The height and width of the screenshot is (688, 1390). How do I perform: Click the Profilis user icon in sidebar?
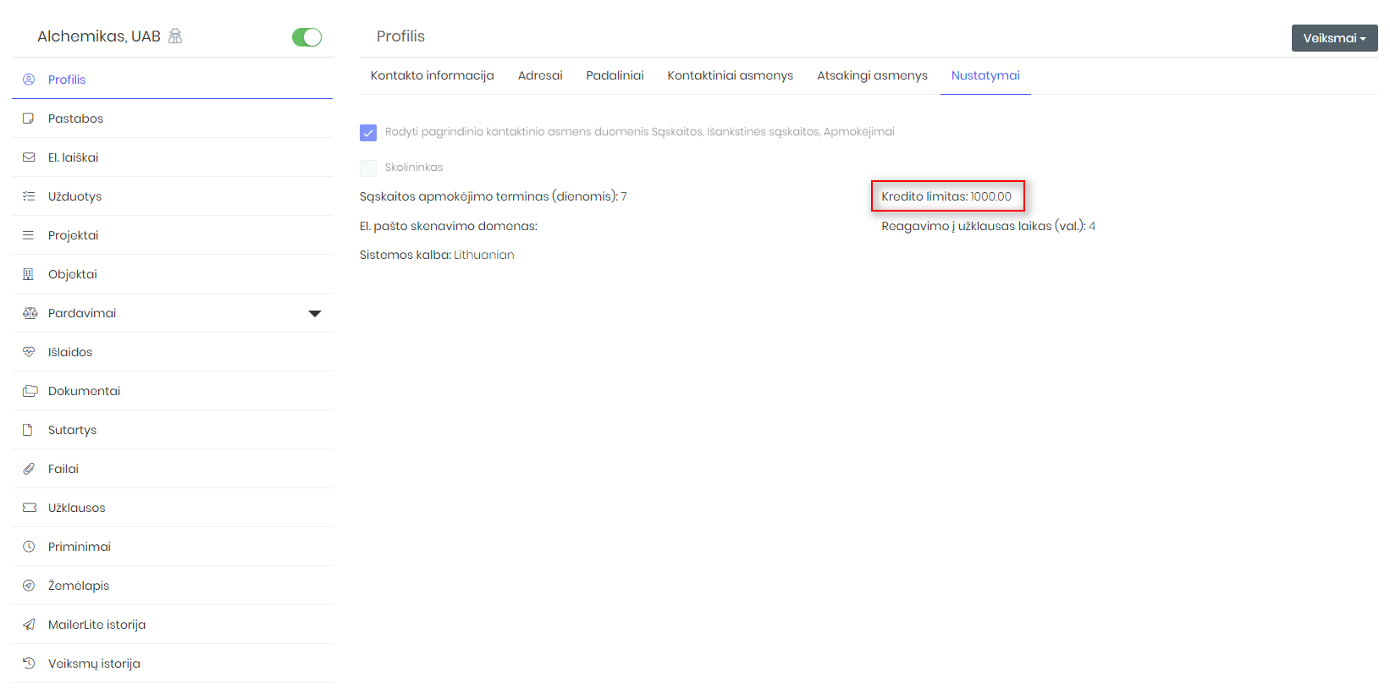click(x=29, y=80)
